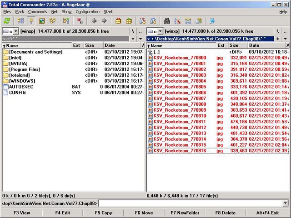Click the Alt+F4 Exit button
This screenshot has height=218, width=291.
pyautogui.click(x=268, y=213)
